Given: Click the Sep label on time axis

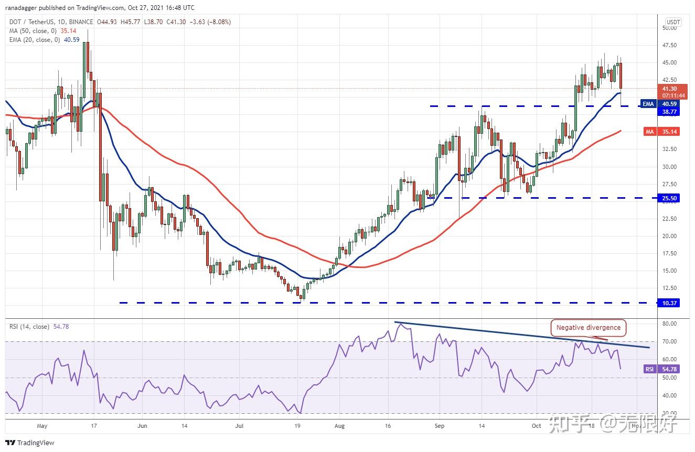Looking at the screenshot, I should pos(440,426).
